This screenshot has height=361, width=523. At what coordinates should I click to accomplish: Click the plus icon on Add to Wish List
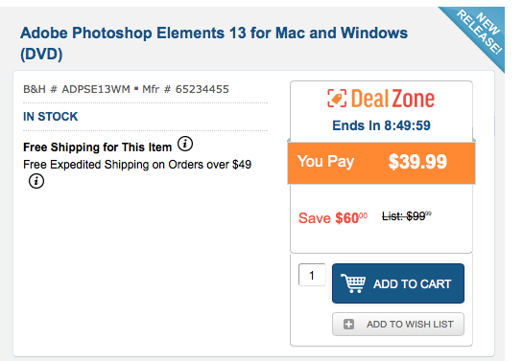pos(348,324)
